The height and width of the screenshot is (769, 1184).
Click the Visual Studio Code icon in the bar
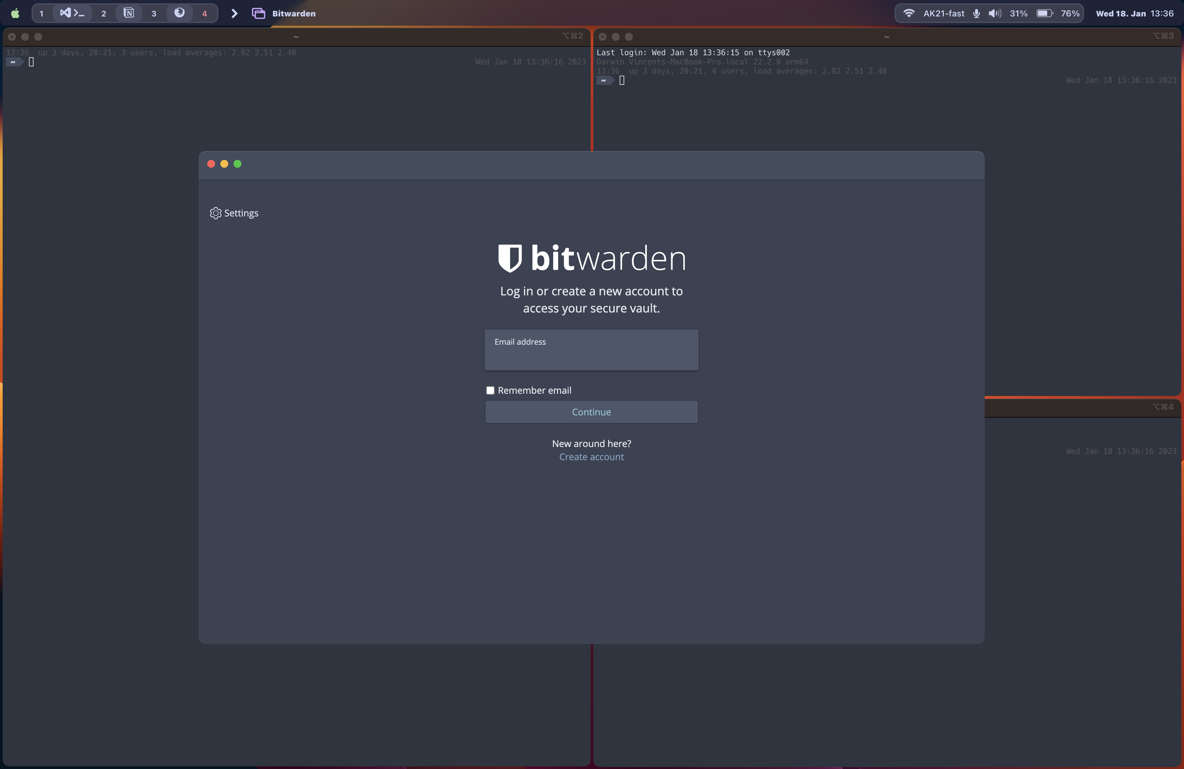(x=65, y=13)
